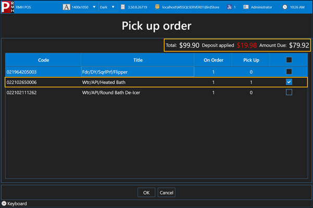Click the RMH POS logo icon
Viewport: 313px width, 208px height.
[8, 7]
